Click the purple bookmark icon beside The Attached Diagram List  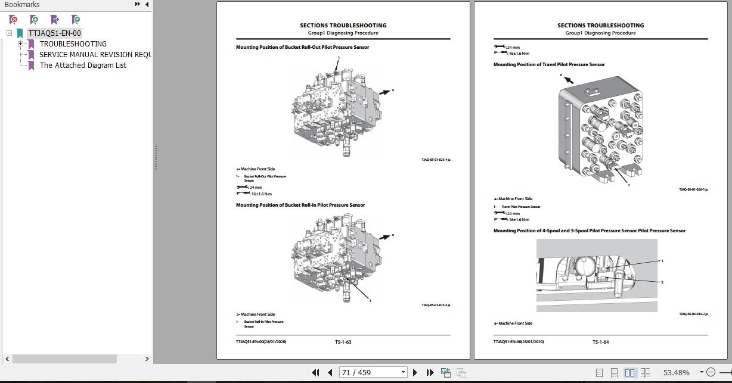pos(31,66)
